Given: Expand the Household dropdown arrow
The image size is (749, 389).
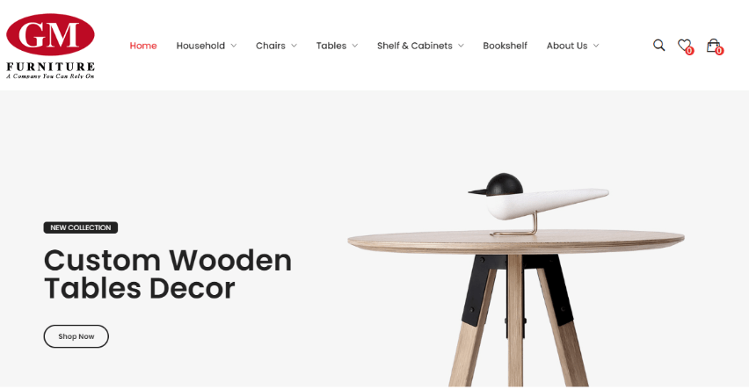Looking at the screenshot, I should pyautogui.click(x=234, y=46).
